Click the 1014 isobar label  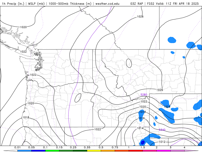point(140,128)
